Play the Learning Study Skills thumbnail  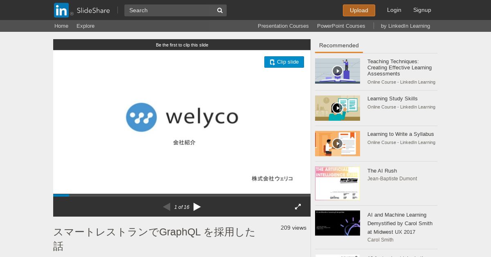click(338, 108)
